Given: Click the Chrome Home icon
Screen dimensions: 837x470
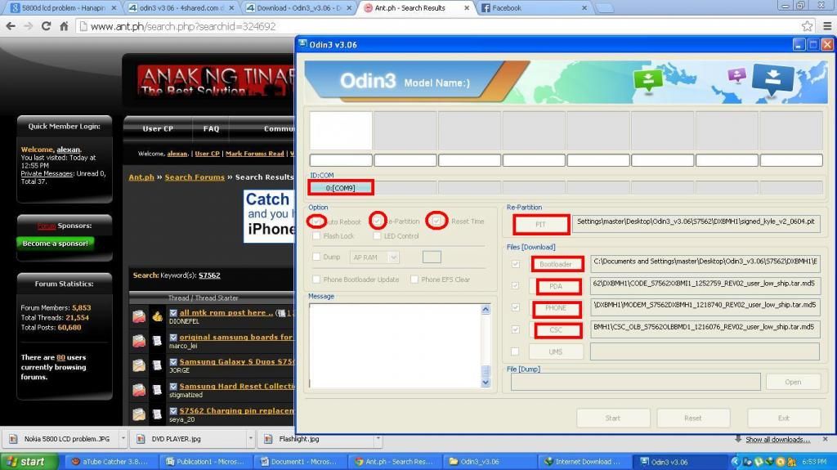Looking at the screenshot, I should click(64, 26).
